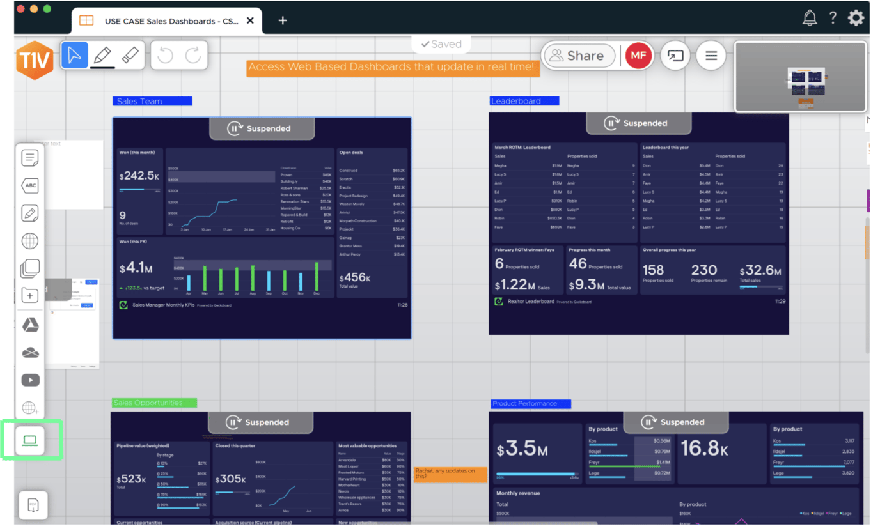
Task: Select the pen drawing tool
Action: (x=102, y=56)
